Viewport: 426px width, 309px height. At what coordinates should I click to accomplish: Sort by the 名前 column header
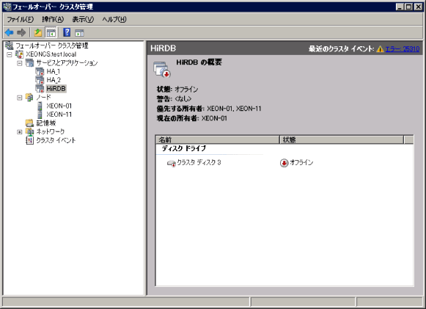tap(218, 139)
